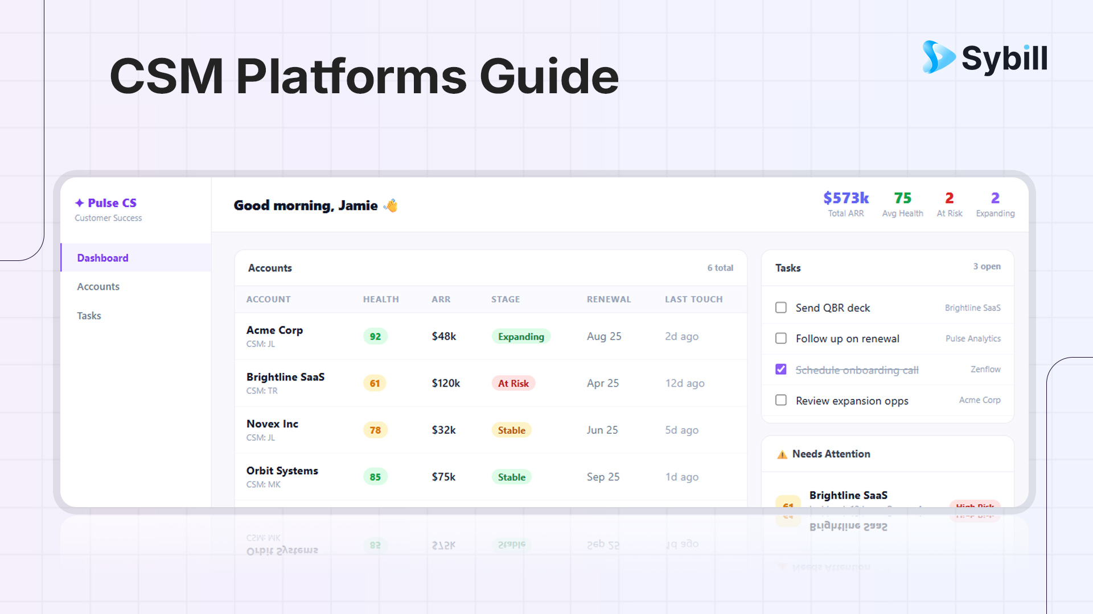Screen dimensions: 1093x614
Task: Open the Tasks sidebar item
Action: (x=135, y=316)
